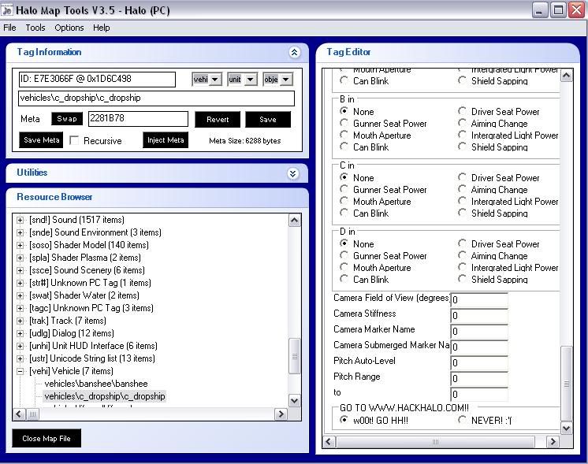Click the Swap meta button
Screen dimensions: 588x464
67,119
